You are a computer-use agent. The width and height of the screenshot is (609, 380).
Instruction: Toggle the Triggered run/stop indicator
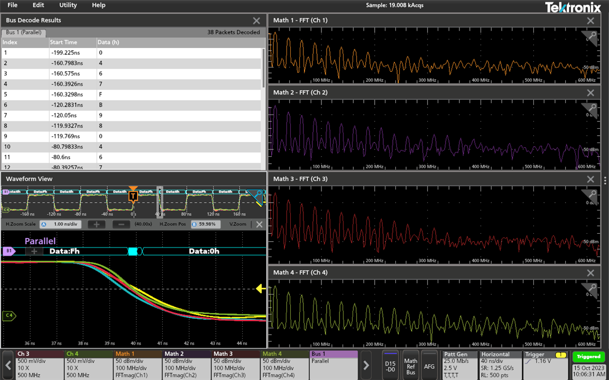[588, 357]
